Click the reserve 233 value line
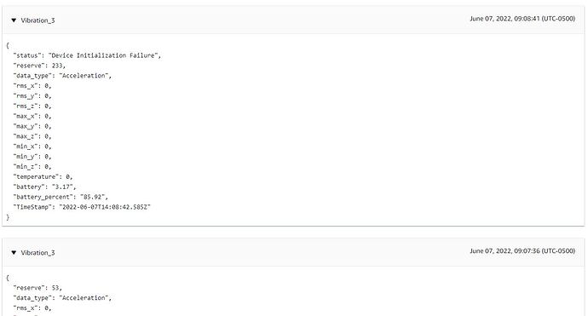588x316 pixels. (39, 66)
